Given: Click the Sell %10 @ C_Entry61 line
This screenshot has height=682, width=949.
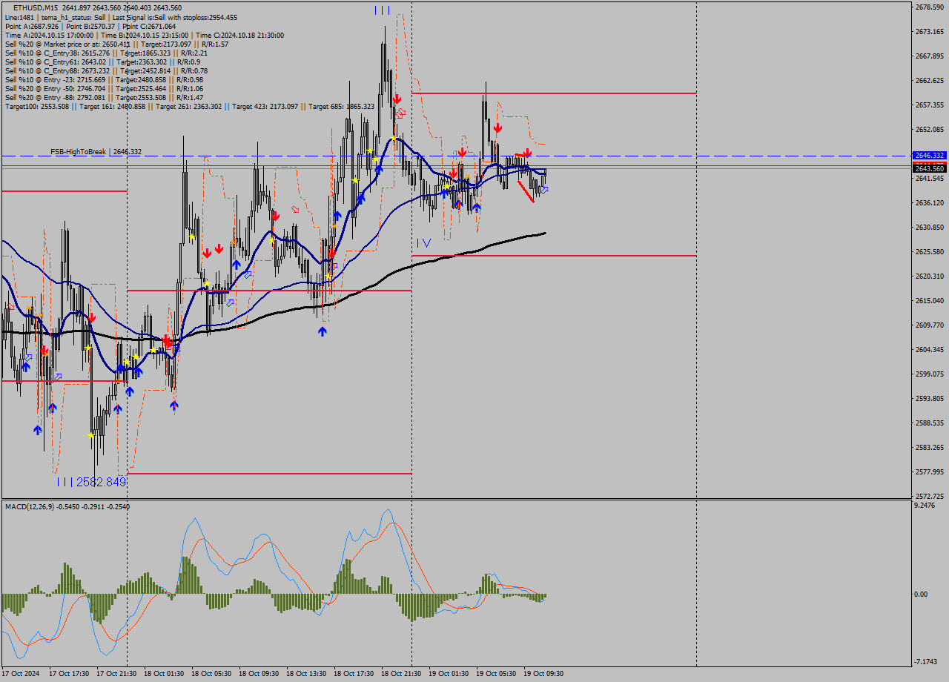Looking at the screenshot, I should tap(102, 62).
